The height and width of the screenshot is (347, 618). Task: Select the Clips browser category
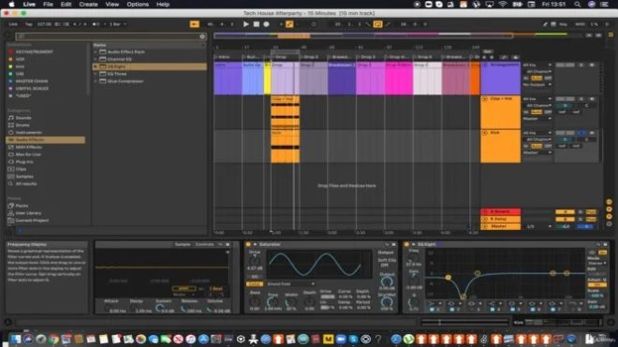tap(21, 169)
